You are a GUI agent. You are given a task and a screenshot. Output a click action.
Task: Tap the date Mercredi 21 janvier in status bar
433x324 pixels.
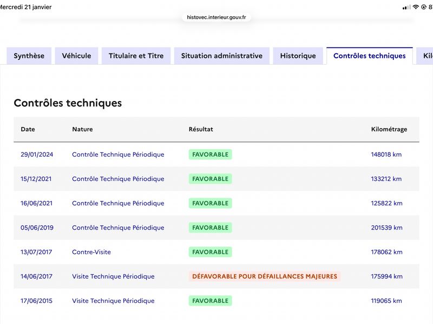point(26,7)
